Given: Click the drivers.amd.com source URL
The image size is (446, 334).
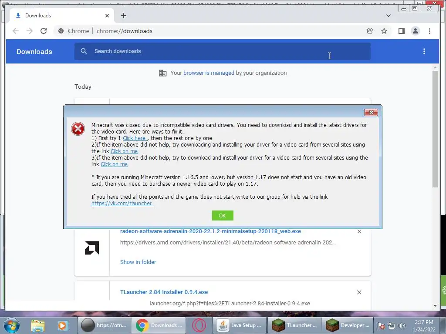Looking at the screenshot, I should (x=228, y=243).
